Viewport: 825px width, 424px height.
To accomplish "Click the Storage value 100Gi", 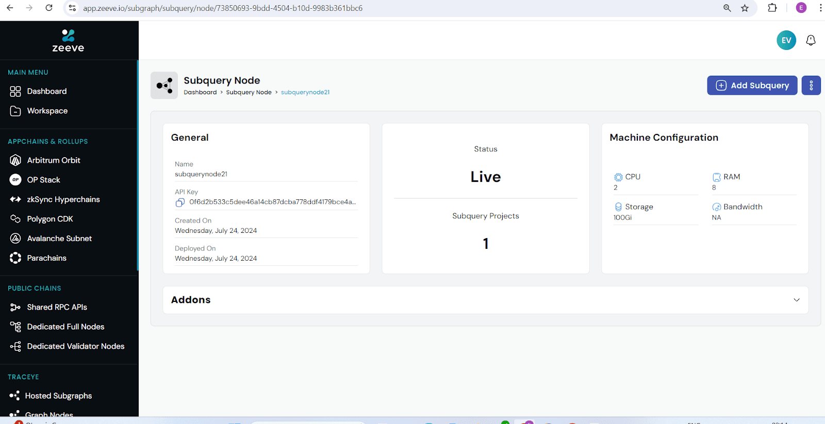I will pyautogui.click(x=622, y=217).
